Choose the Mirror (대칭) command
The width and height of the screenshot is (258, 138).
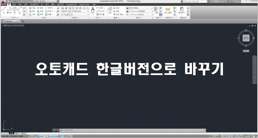[40, 11]
